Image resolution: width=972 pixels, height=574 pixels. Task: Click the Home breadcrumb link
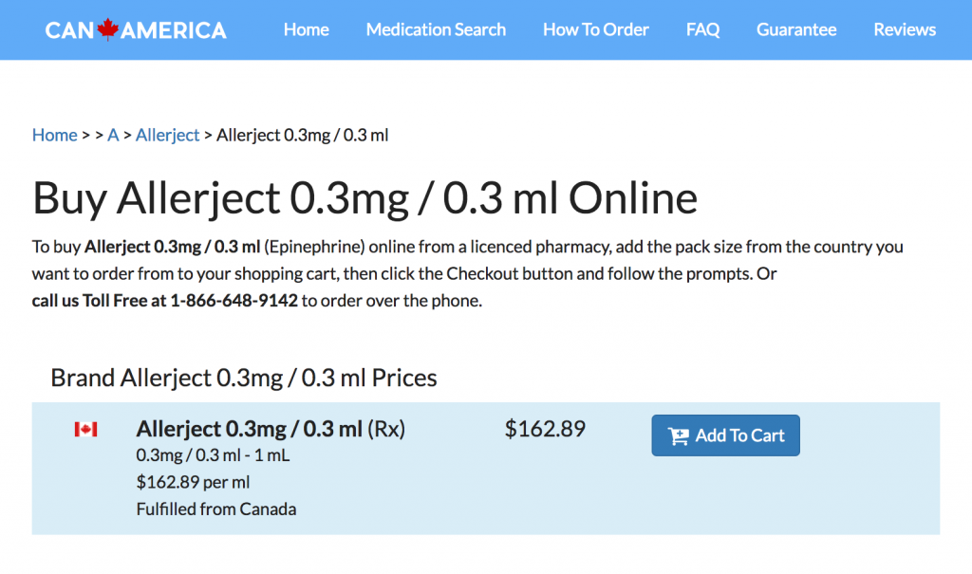54,135
